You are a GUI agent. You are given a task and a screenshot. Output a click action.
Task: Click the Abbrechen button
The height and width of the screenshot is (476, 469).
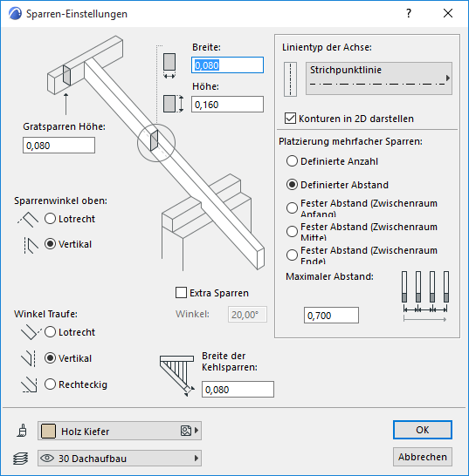click(x=423, y=457)
